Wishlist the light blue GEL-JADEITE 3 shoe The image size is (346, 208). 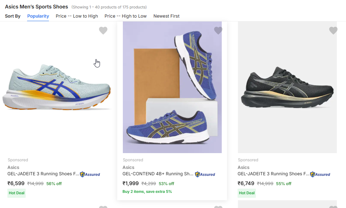103,31
